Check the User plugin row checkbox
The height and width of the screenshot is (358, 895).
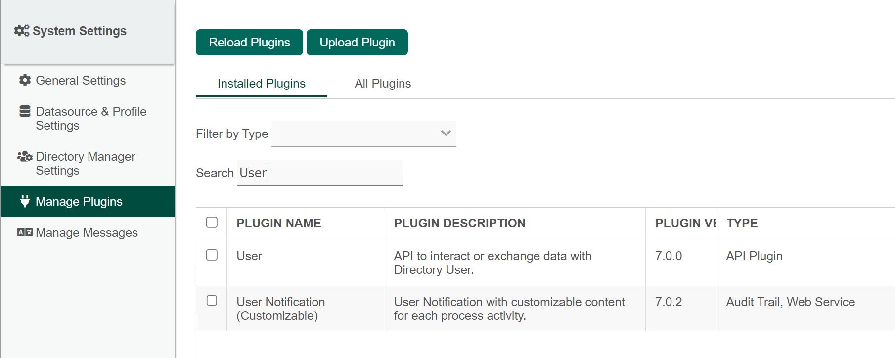coord(212,255)
